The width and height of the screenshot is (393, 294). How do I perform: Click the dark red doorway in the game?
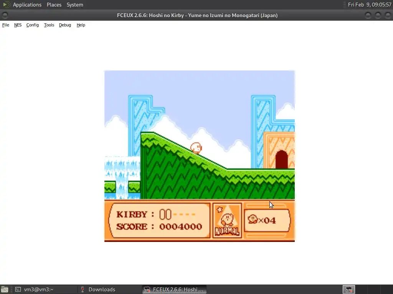(x=281, y=160)
